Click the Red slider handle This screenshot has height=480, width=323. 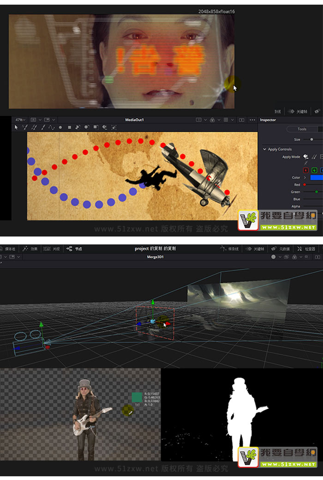(305, 185)
